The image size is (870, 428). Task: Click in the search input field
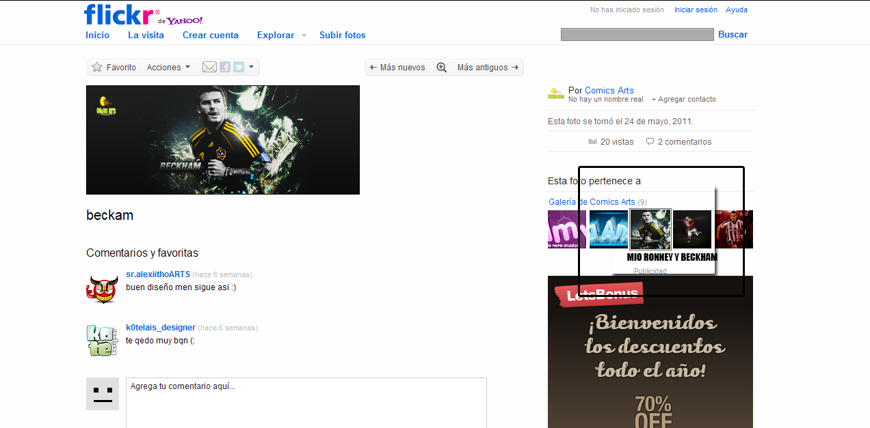[x=637, y=34]
